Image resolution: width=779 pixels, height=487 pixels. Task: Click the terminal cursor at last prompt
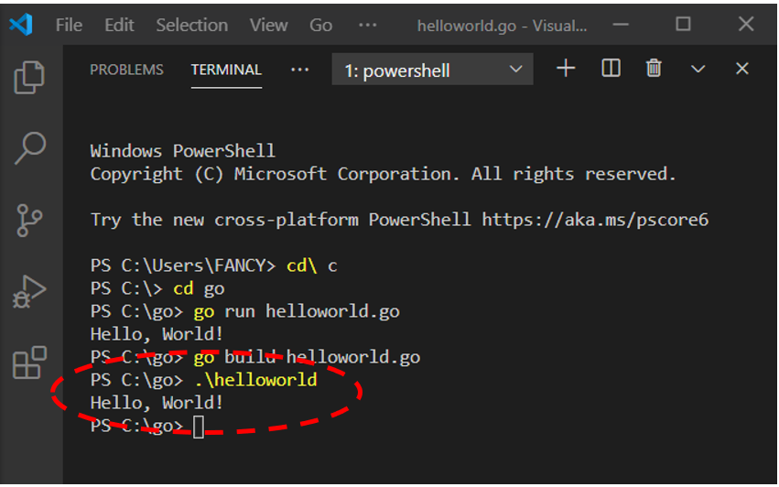[x=199, y=427]
